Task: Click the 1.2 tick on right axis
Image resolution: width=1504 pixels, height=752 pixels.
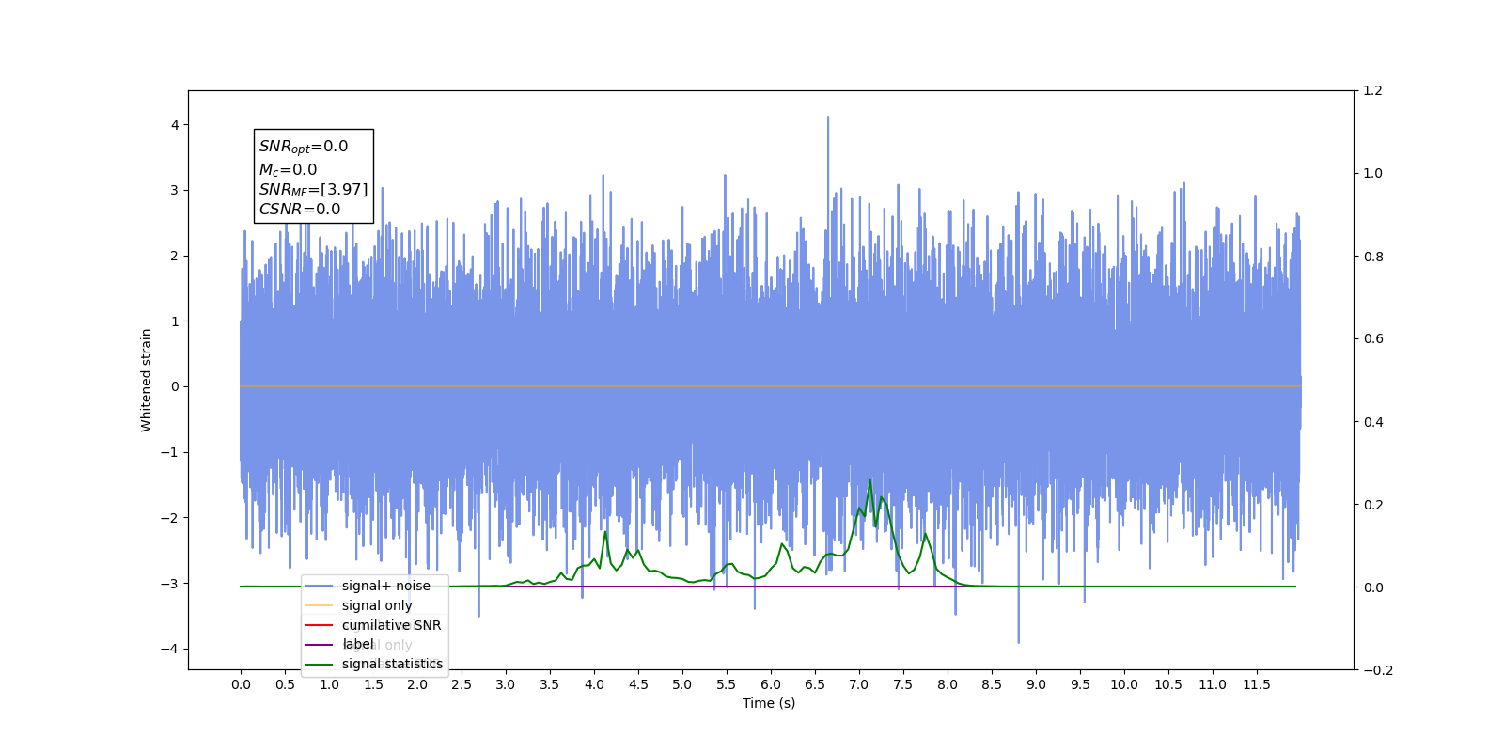Action: [1373, 90]
